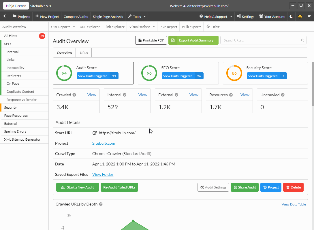Screen dimensions: 314x230
Task: Open Spelling Errors in sidebar
Action: click(x=24, y=131)
